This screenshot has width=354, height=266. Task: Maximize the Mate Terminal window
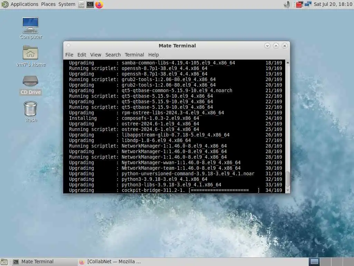click(276, 46)
